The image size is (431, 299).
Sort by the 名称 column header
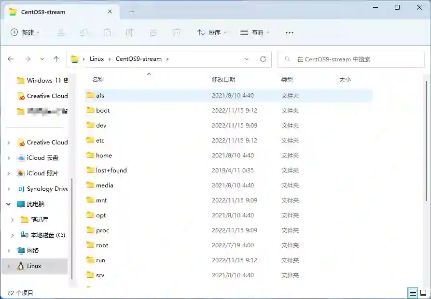click(98, 80)
